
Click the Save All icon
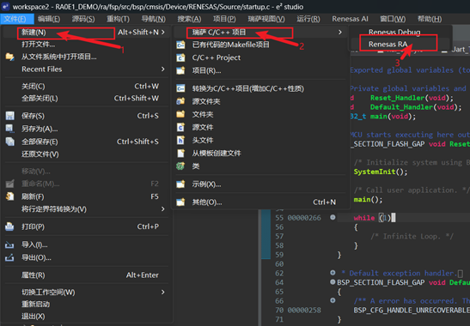click(x=9, y=142)
